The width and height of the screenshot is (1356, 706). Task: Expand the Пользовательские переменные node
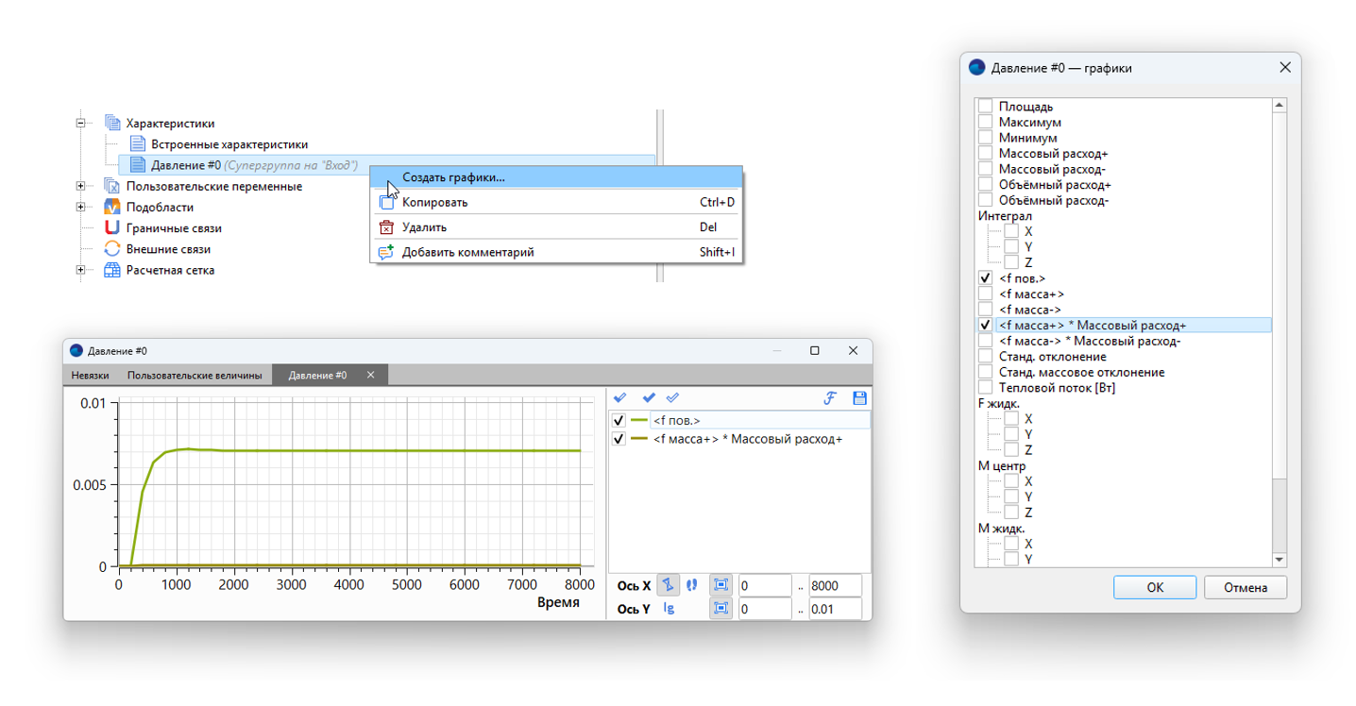click(82, 186)
